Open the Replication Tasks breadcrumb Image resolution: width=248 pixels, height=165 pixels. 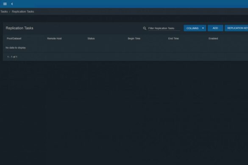point(23,11)
